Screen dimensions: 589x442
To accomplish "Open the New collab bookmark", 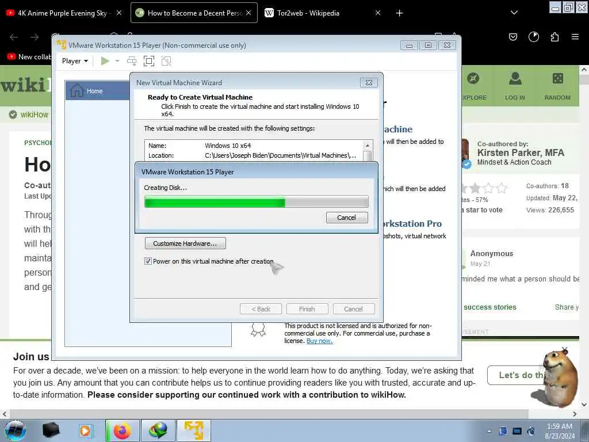I will point(29,57).
